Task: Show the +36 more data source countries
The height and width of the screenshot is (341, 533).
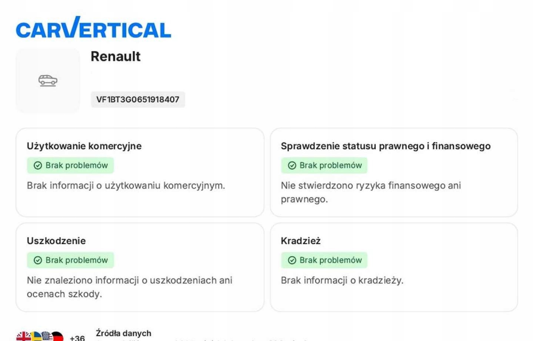Action: [x=77, y=338]
